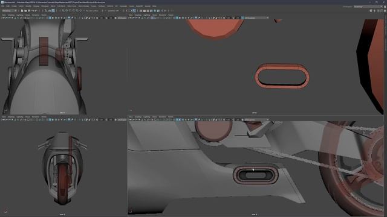Image resolution: width=387 pixels, height=217 pixels.
Task: Click exposure icon in upper-right viewport toolbar
Action: 224,17
